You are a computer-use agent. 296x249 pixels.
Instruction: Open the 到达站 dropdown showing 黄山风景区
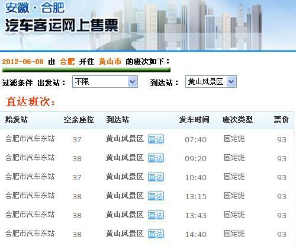(211, 82)
